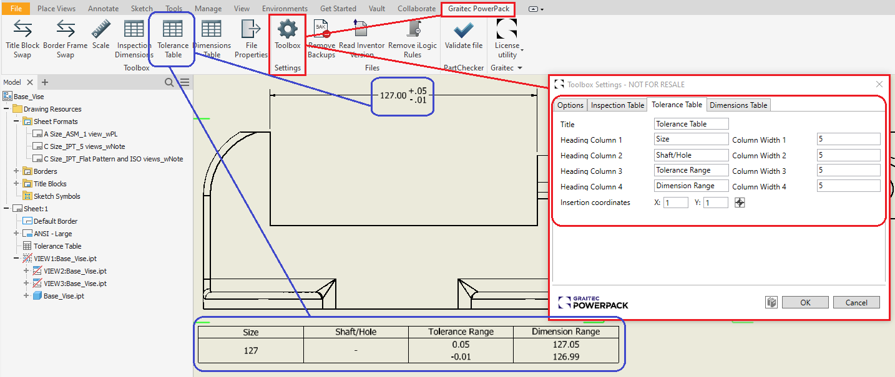Select the 127.00 dimension annotation

click(403, 95)
